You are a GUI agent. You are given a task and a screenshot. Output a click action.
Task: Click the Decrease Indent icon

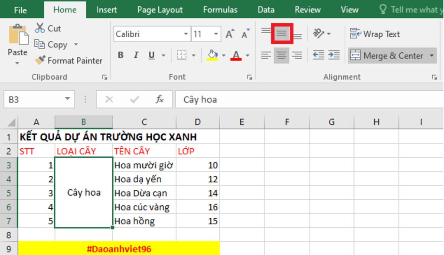point(319,55)
